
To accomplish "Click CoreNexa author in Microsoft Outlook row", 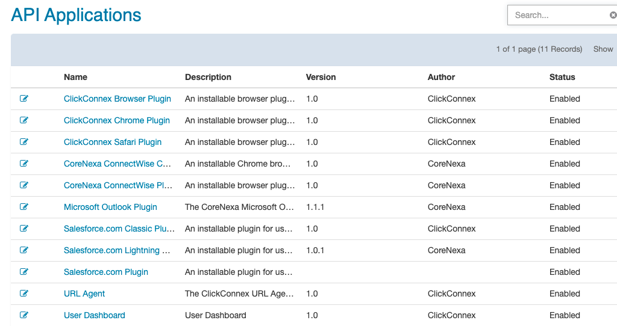I will [x=446, y=207].
